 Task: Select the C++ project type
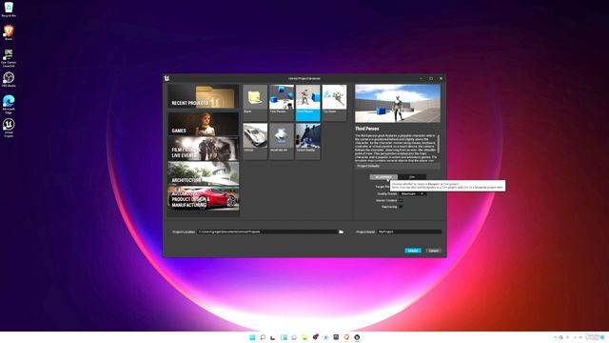(412, 177)
